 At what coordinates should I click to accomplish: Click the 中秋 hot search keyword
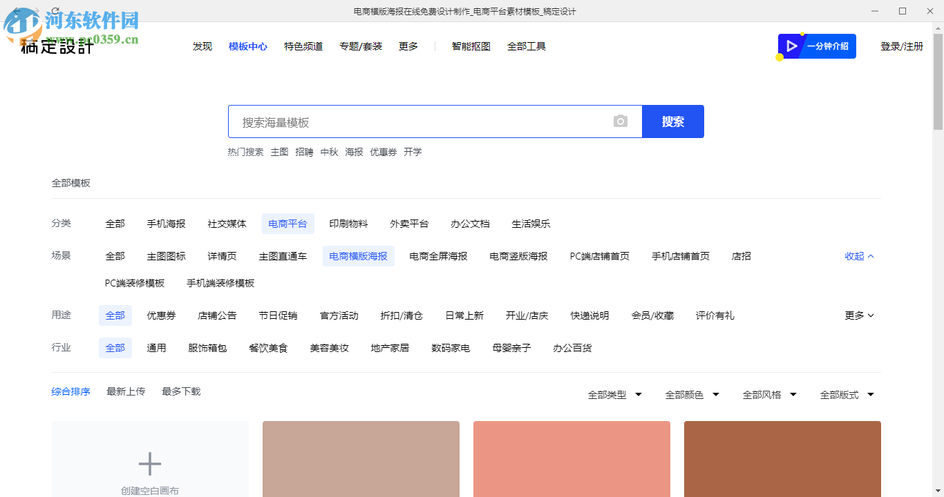point(330,152)
